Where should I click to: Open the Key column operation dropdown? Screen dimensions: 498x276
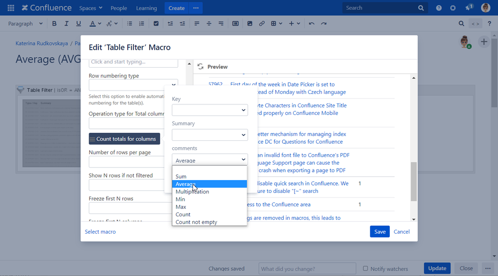[210, 110]
